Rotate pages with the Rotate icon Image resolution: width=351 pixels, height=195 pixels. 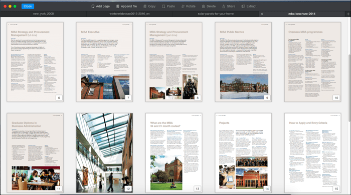tap(183, 6)
